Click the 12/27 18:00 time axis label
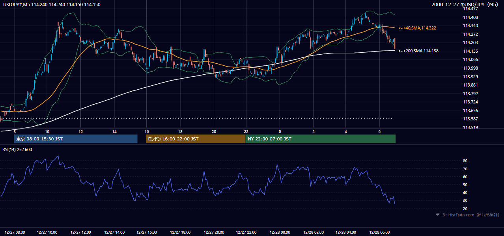Screen dimensions: 504x236 180,232
